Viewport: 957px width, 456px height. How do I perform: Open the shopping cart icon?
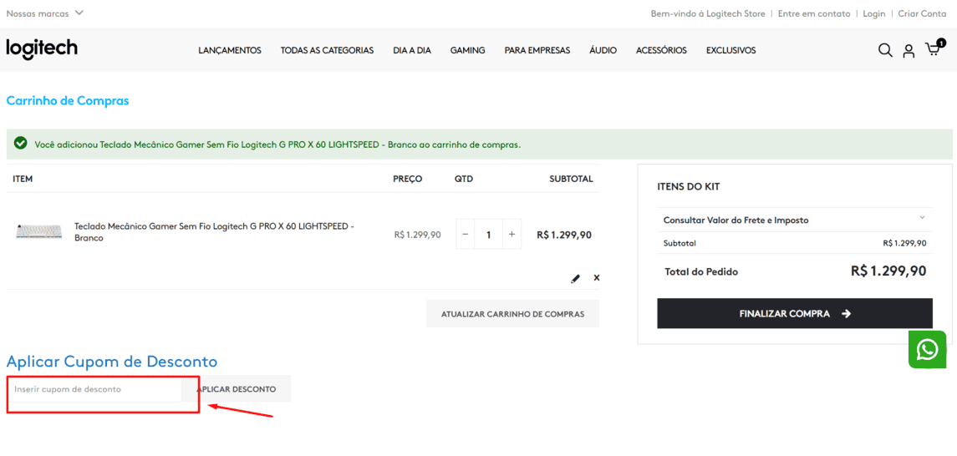(934, 48)
